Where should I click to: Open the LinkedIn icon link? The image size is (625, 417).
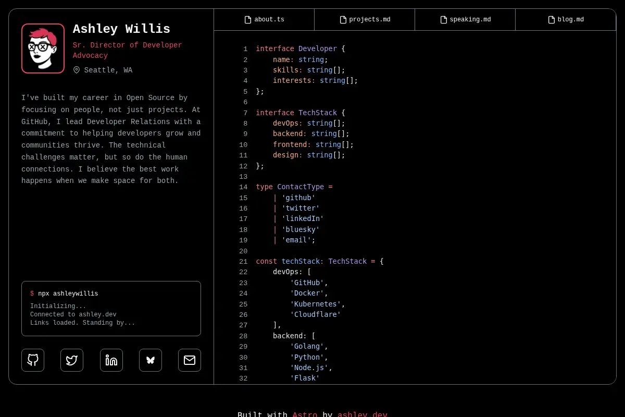tap(111, 360)
